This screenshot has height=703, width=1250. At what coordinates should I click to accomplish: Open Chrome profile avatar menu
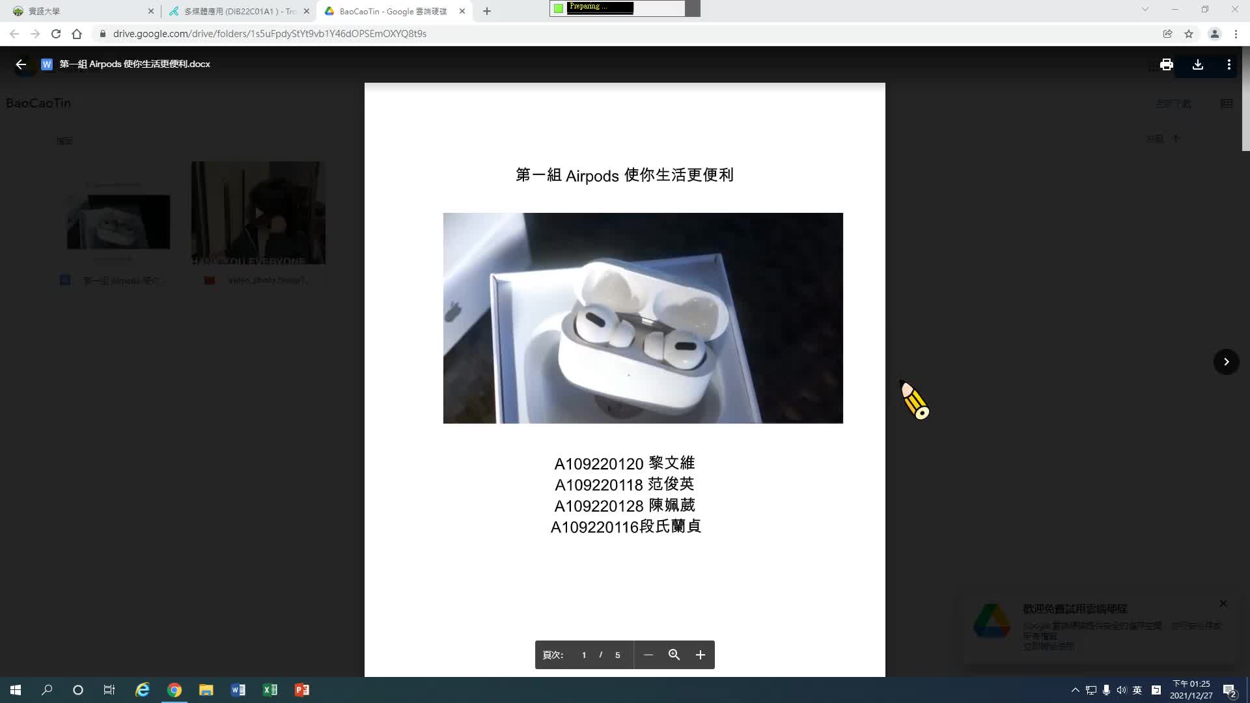(1214, 34)
